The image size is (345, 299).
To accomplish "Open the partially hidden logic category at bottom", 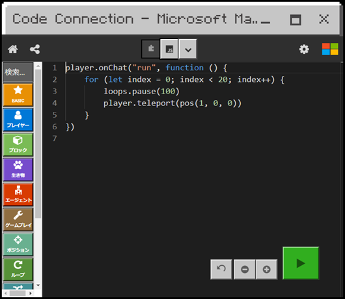I will click(18, 286).
